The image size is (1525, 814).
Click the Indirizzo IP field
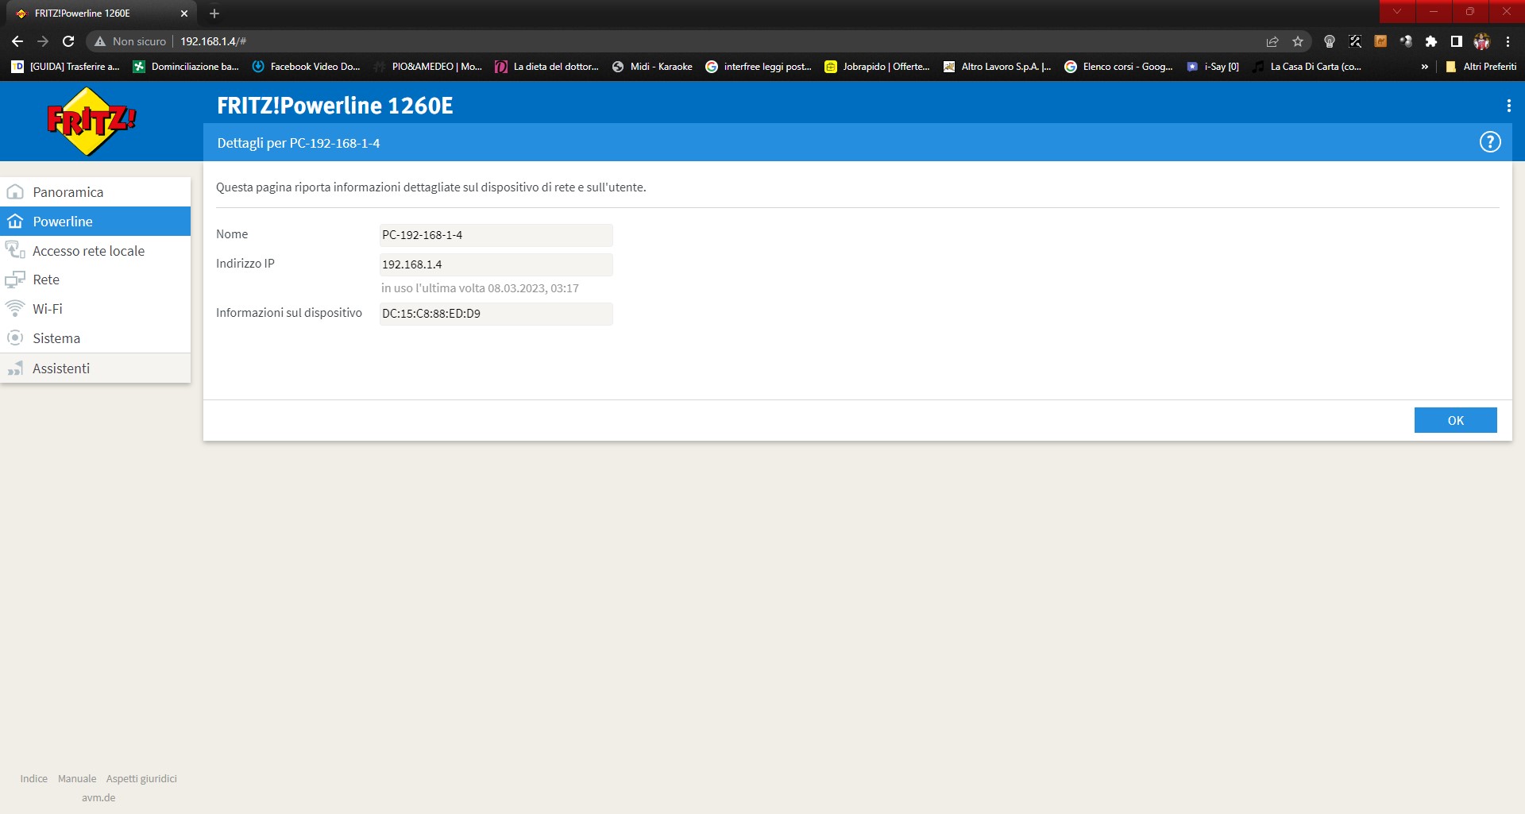496,264
